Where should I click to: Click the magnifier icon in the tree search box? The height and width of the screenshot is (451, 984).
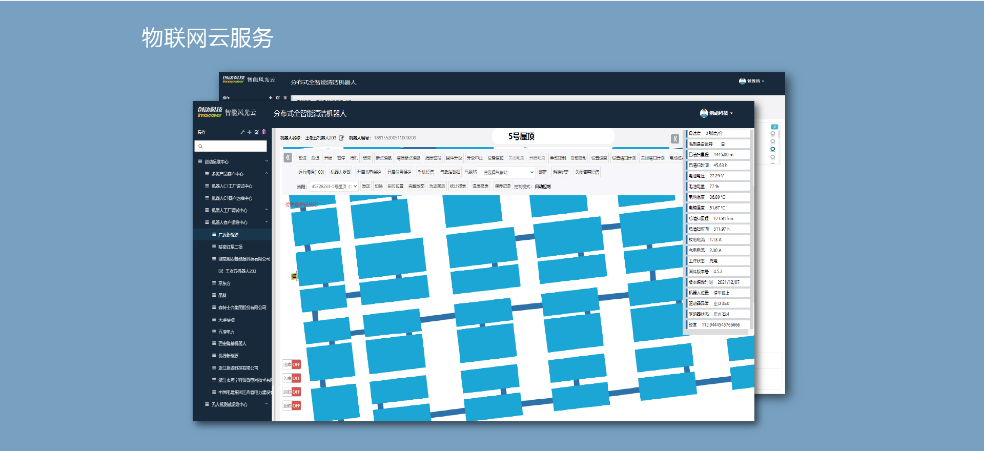[x=200, y=147]
